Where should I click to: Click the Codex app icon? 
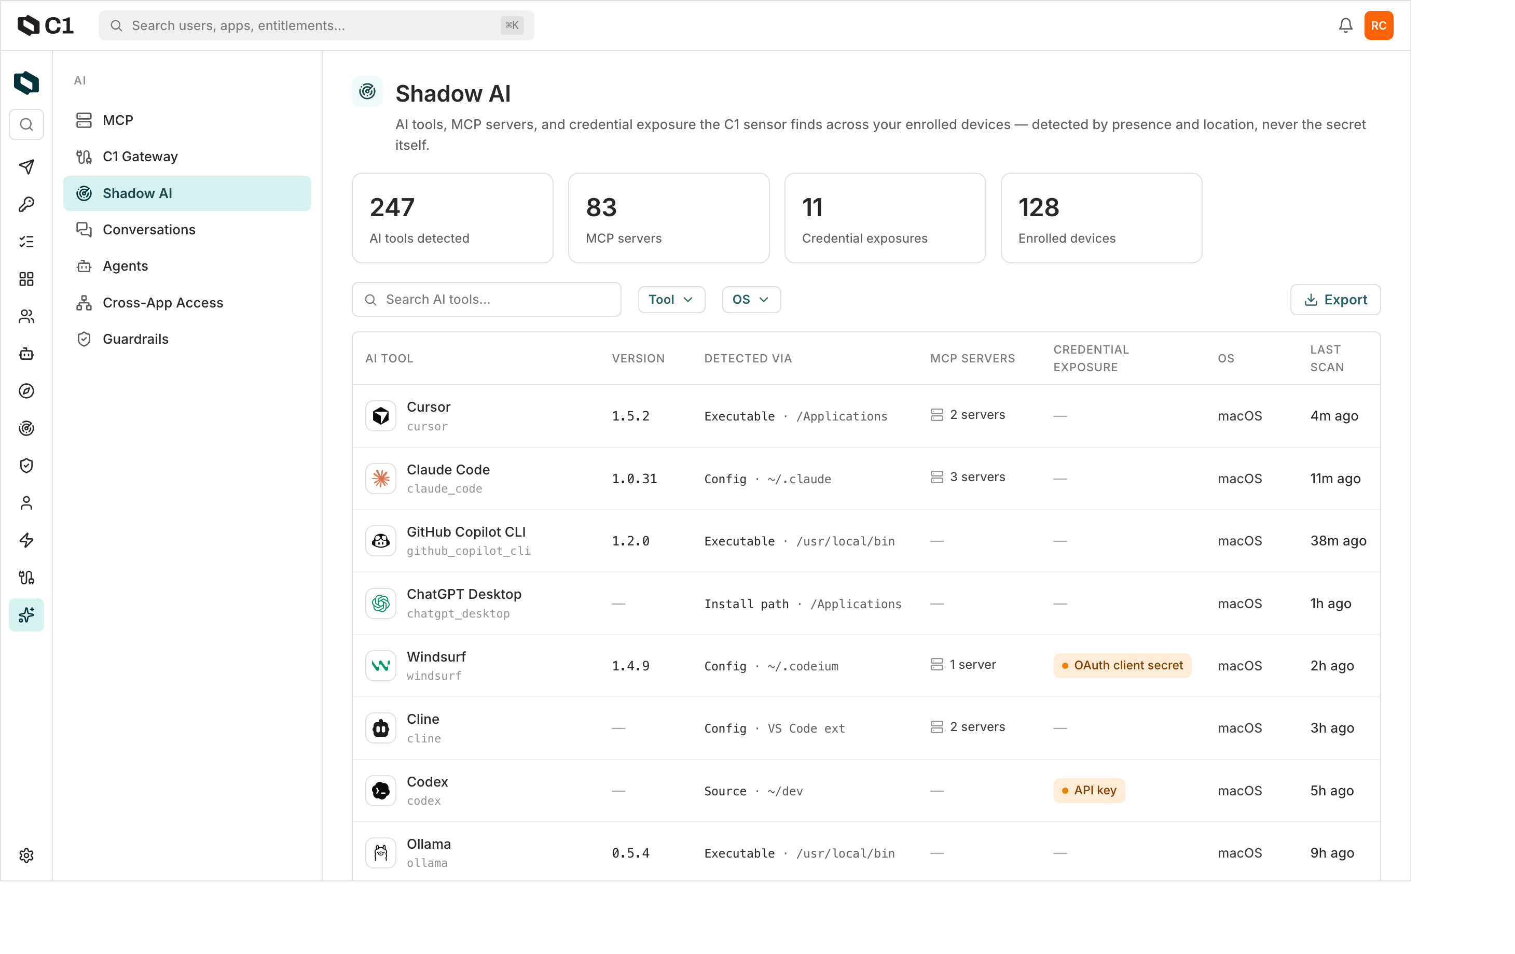(381, 791)
